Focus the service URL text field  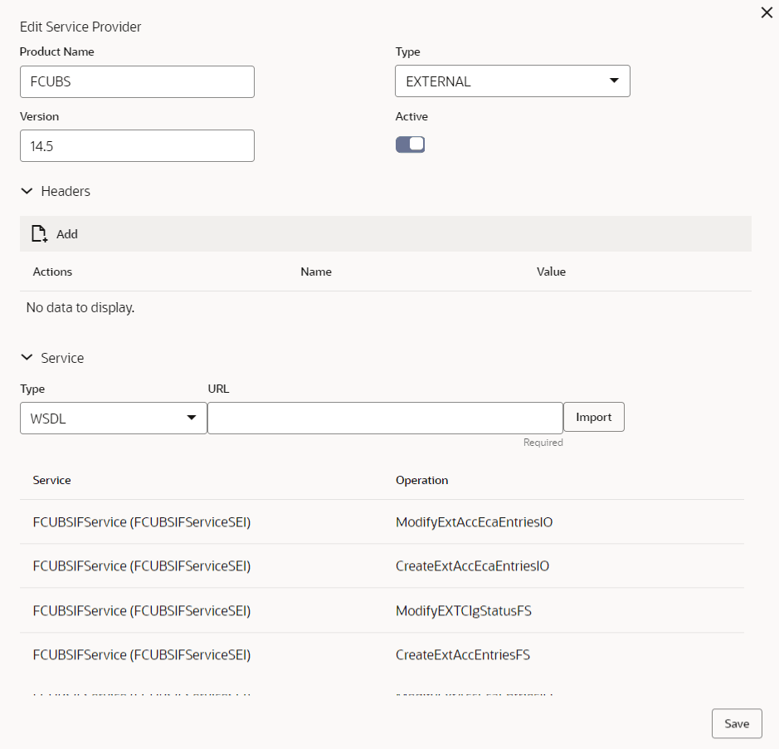385,418
